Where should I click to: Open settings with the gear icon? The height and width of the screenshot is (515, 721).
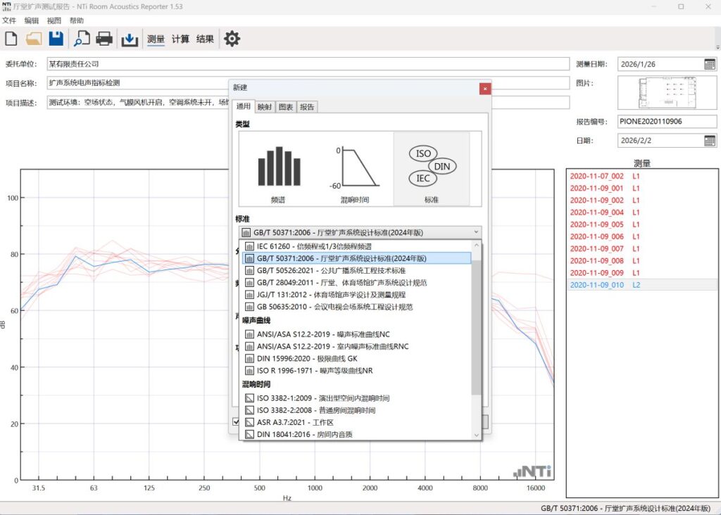[232, 39]
